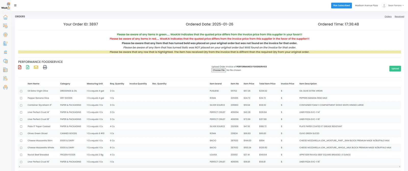Click the Item No column header
Viewport: 408px width, 171px height.
click(235, 84)
